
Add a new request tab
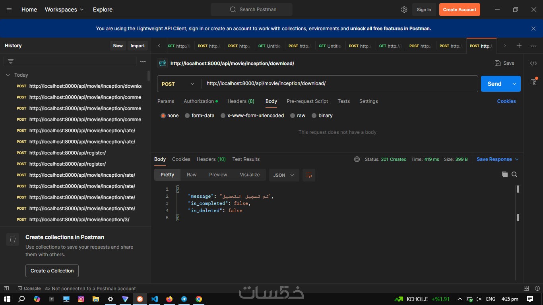point(519,46)
